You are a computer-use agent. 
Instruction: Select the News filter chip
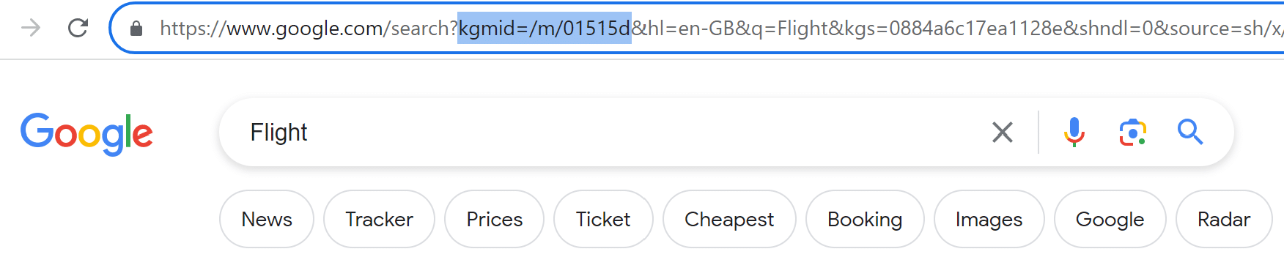pyautogui.click(x=267, y=219)
